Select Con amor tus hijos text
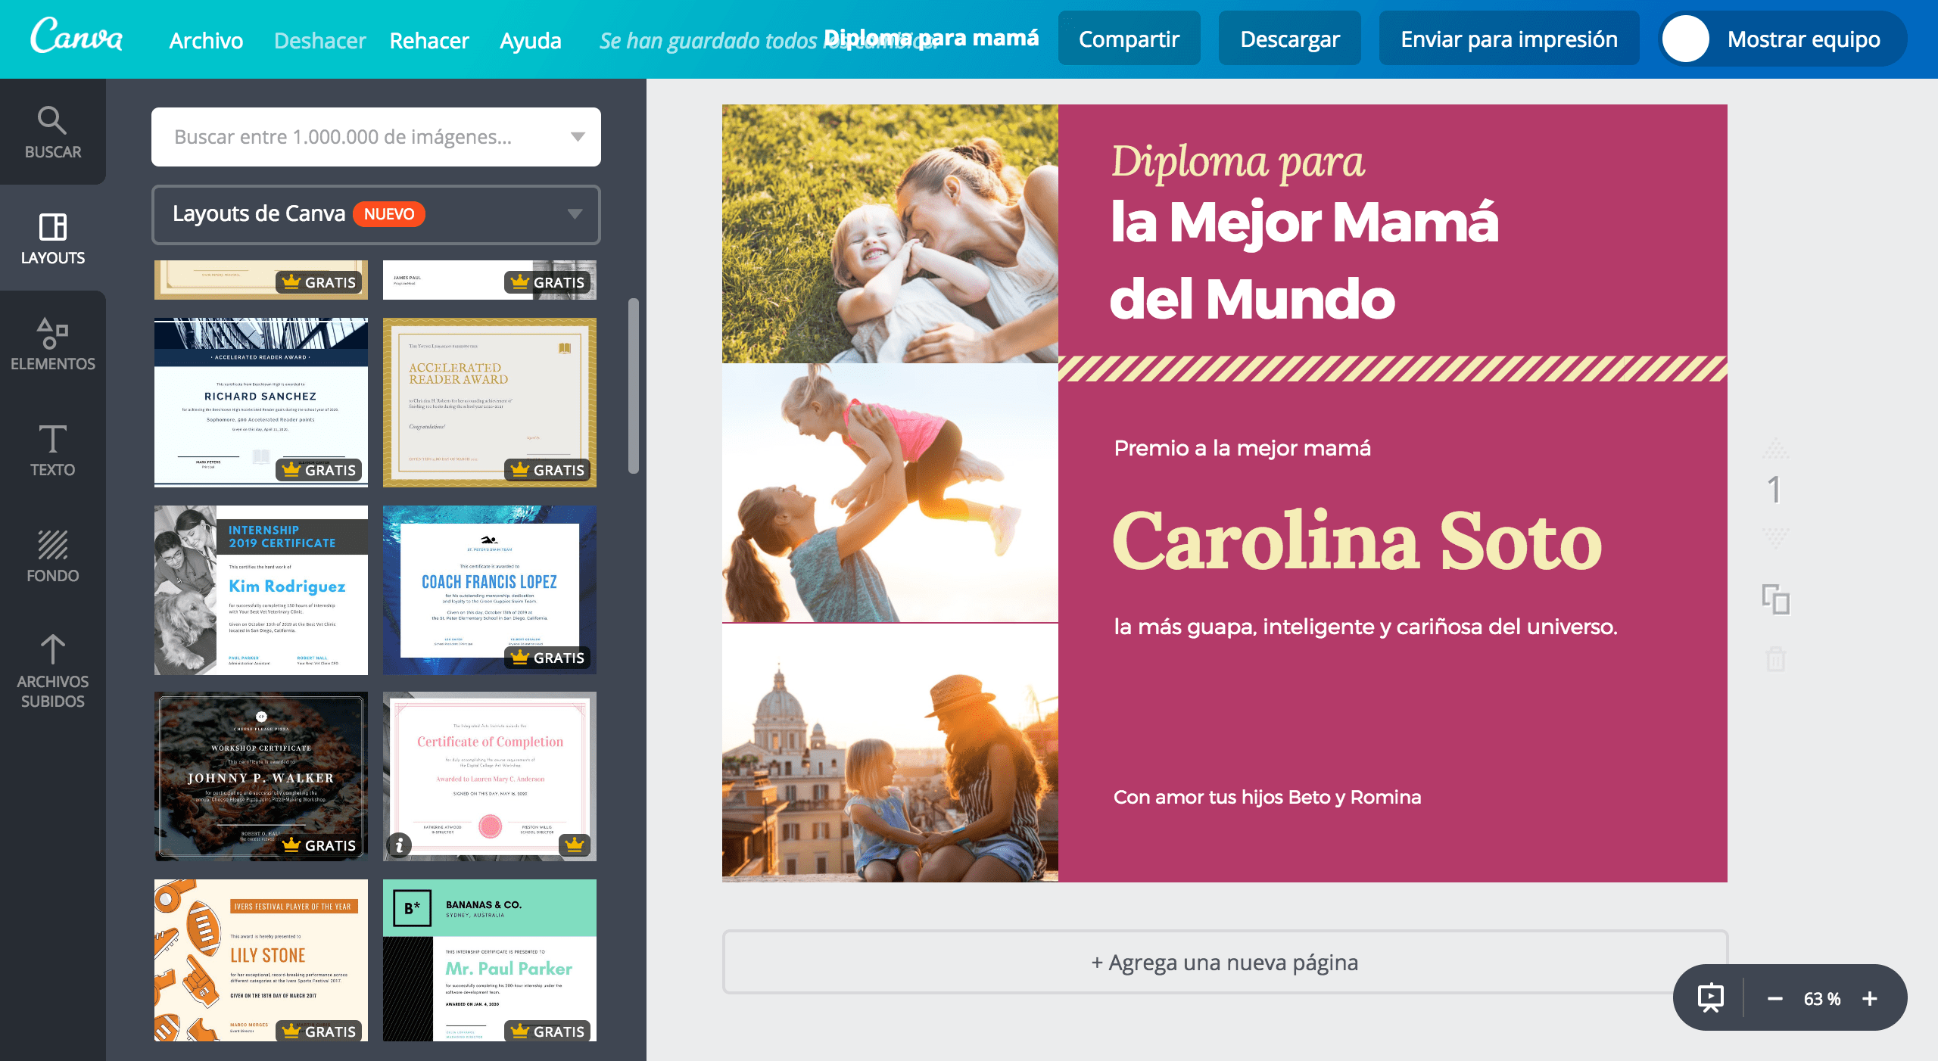 point(1267,797)
